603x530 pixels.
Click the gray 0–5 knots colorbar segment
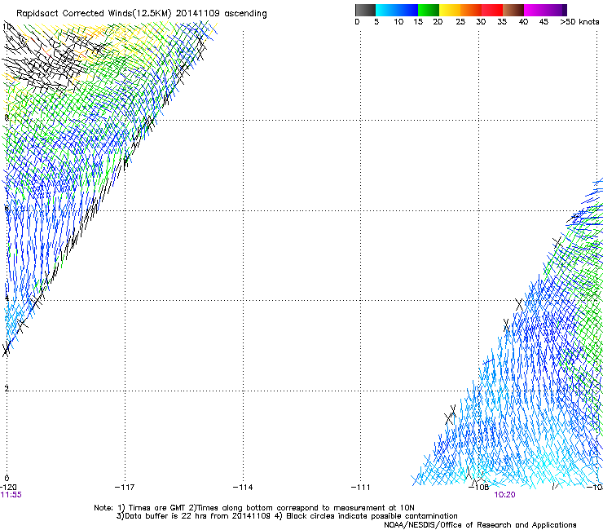[365, 10]
